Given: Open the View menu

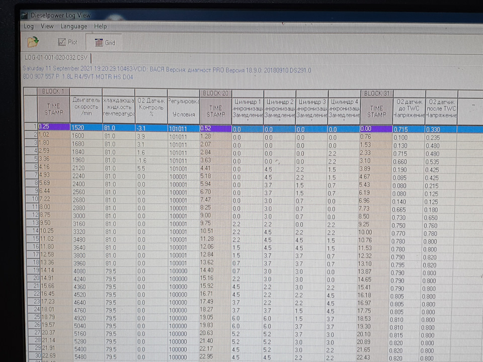Looking at the screenshot, I should [x=47, y=26].
